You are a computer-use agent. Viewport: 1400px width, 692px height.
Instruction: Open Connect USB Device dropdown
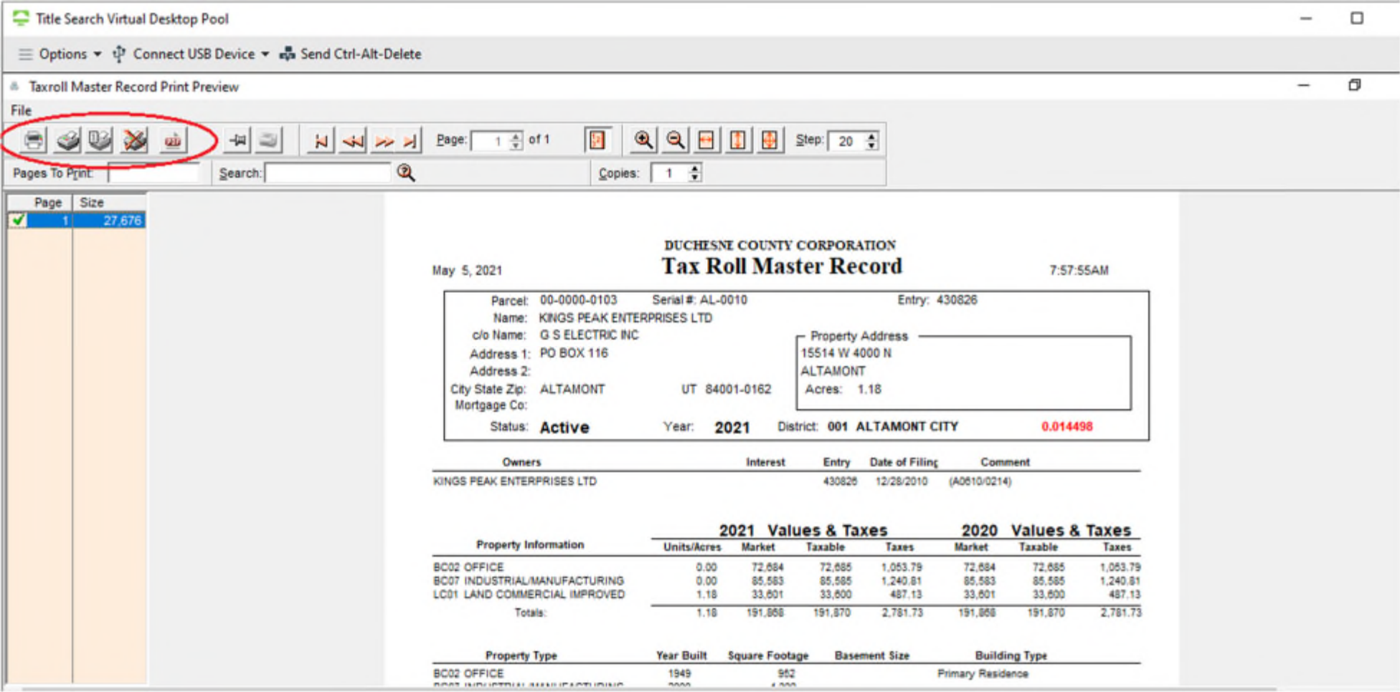click(191, 54)
